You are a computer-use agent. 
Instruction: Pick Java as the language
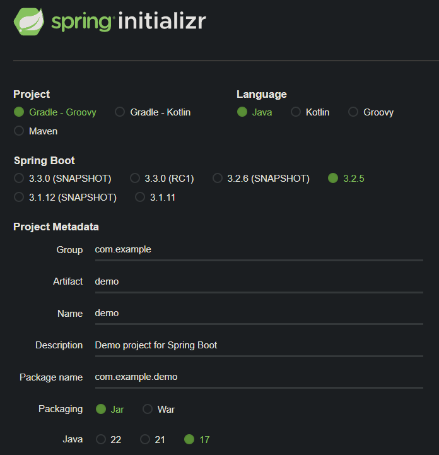(x=242, y=112)
